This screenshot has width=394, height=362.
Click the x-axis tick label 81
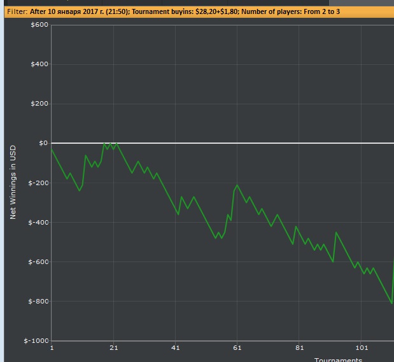[x=299, y=348]
